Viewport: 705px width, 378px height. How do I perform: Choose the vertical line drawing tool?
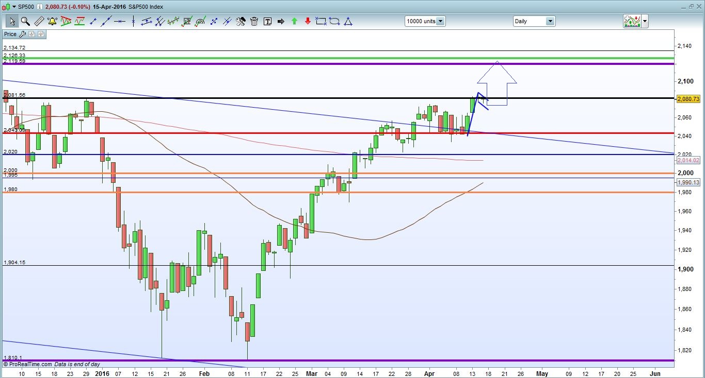click(134, 22)
